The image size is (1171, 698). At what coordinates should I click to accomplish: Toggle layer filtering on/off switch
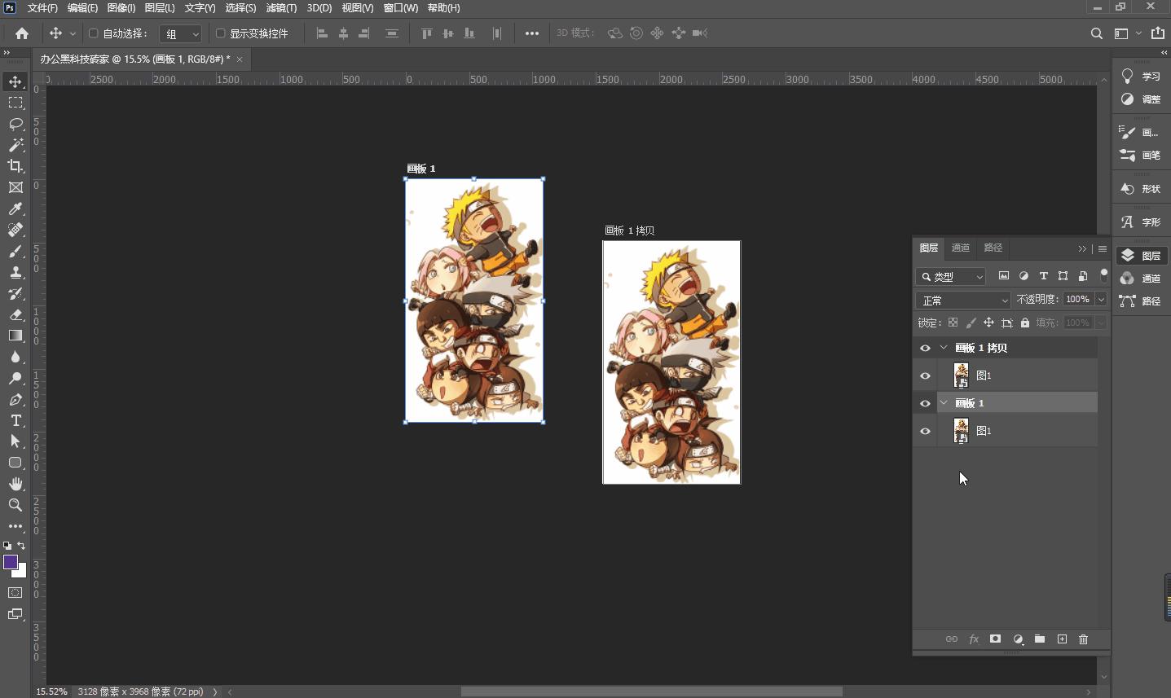1104,275
